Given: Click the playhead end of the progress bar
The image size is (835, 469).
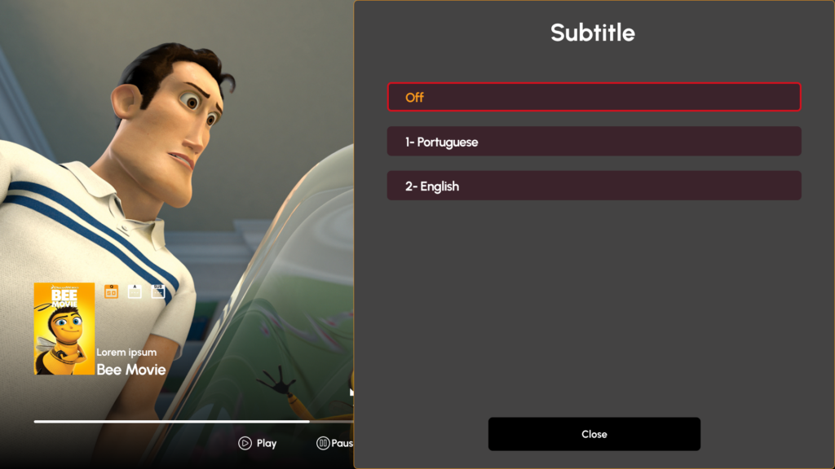Looking at the screenshot, I should pos(309,422).
